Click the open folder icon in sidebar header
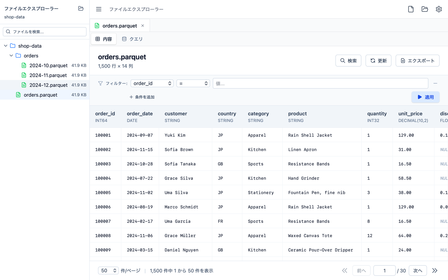The height and width of the screenshot is (280, 448). pos(81,8)
